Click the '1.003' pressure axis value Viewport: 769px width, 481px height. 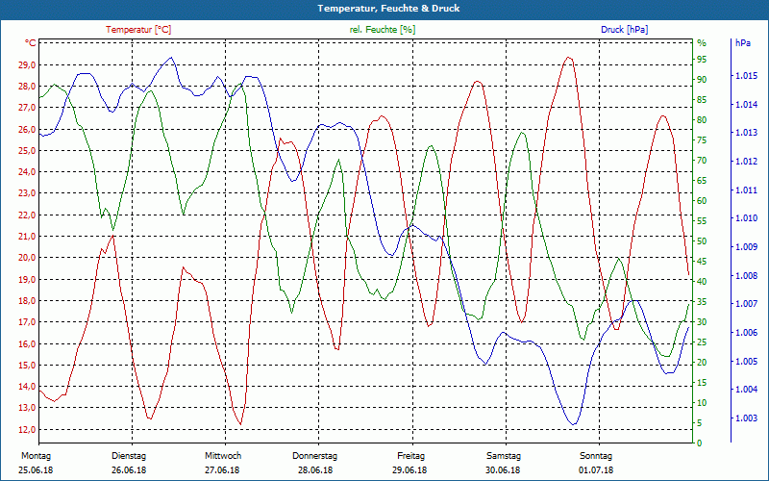pyautogui.click(x=746, y=418)
